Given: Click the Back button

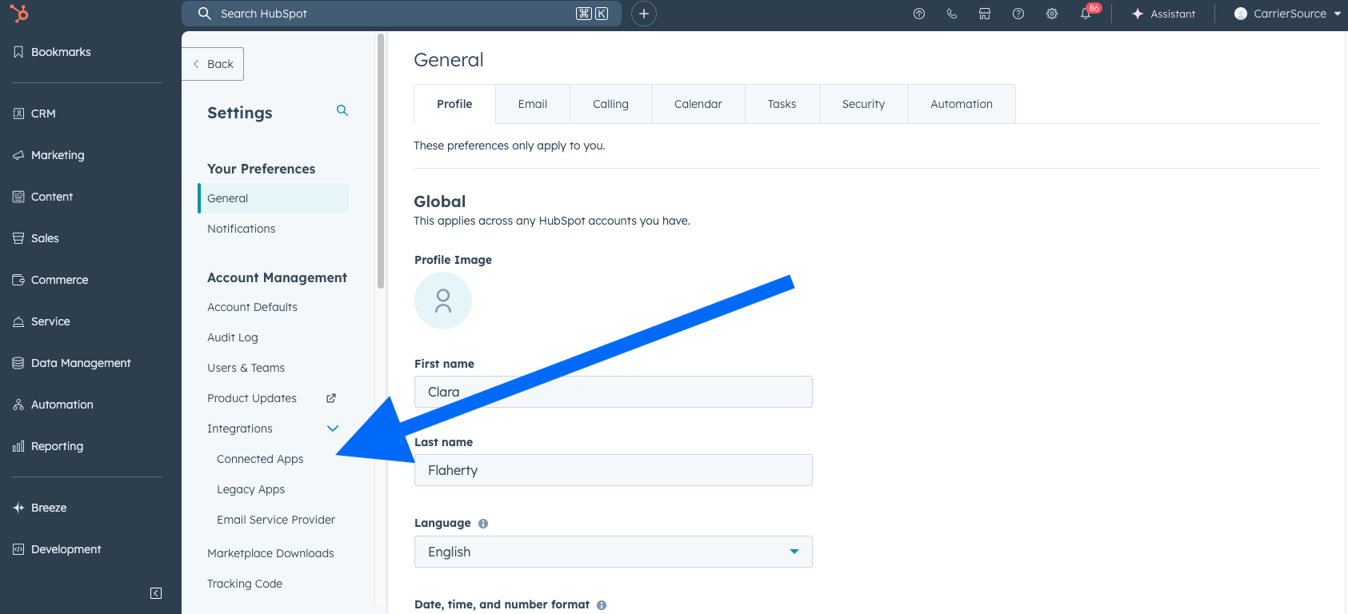Looking at the screenshot, I should 213,64.
